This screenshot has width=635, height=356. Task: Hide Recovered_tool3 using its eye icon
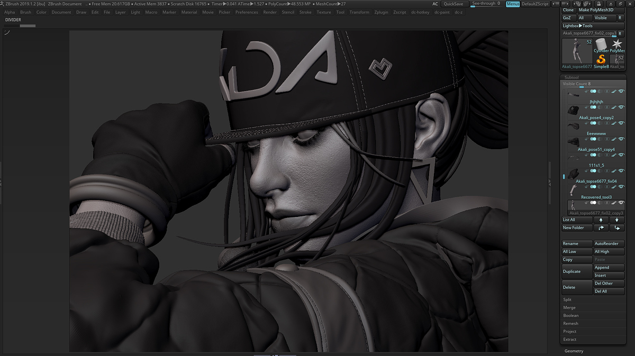621,186
